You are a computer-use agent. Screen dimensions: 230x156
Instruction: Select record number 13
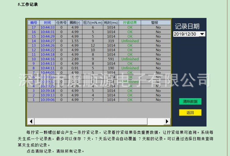(x=34, y=46)
